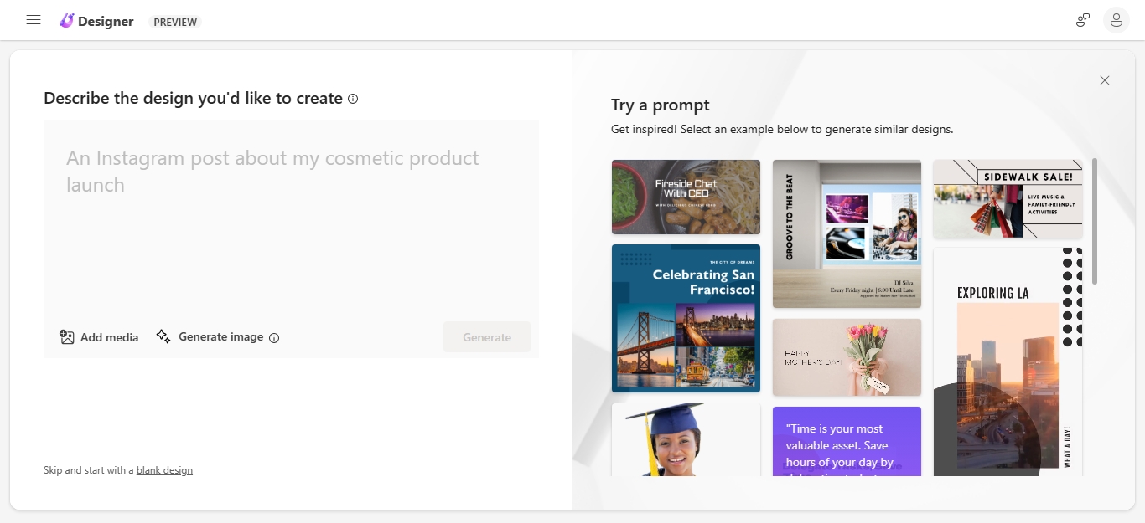Viewport: 1145px width, 523px height.
Task: Select the Fireside Chat With CEO example
Action: click(686, 197)
